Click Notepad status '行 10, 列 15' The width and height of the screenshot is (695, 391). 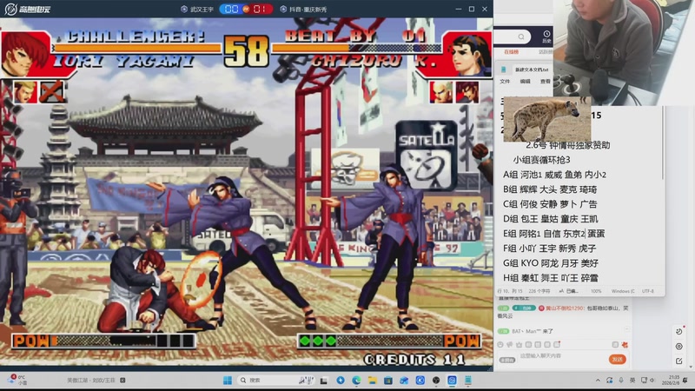(x=510, y=291)
